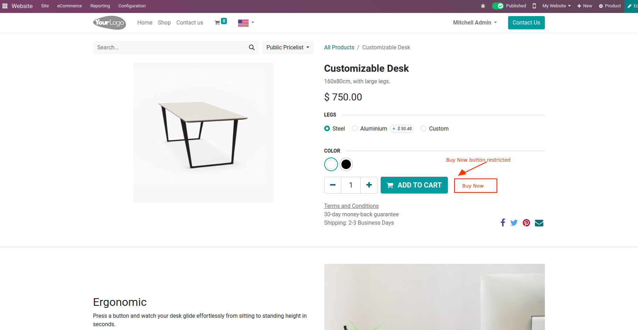Image resolution: width=638 pixels, height=330 pixels.
Task: Open the Reporting menu
Action: click(x=100, y=6)
